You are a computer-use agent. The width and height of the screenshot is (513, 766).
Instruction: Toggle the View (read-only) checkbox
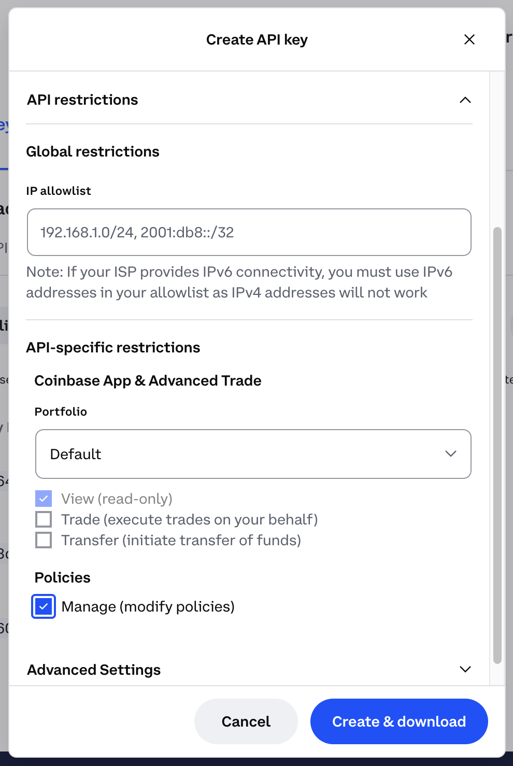point(44,499)
